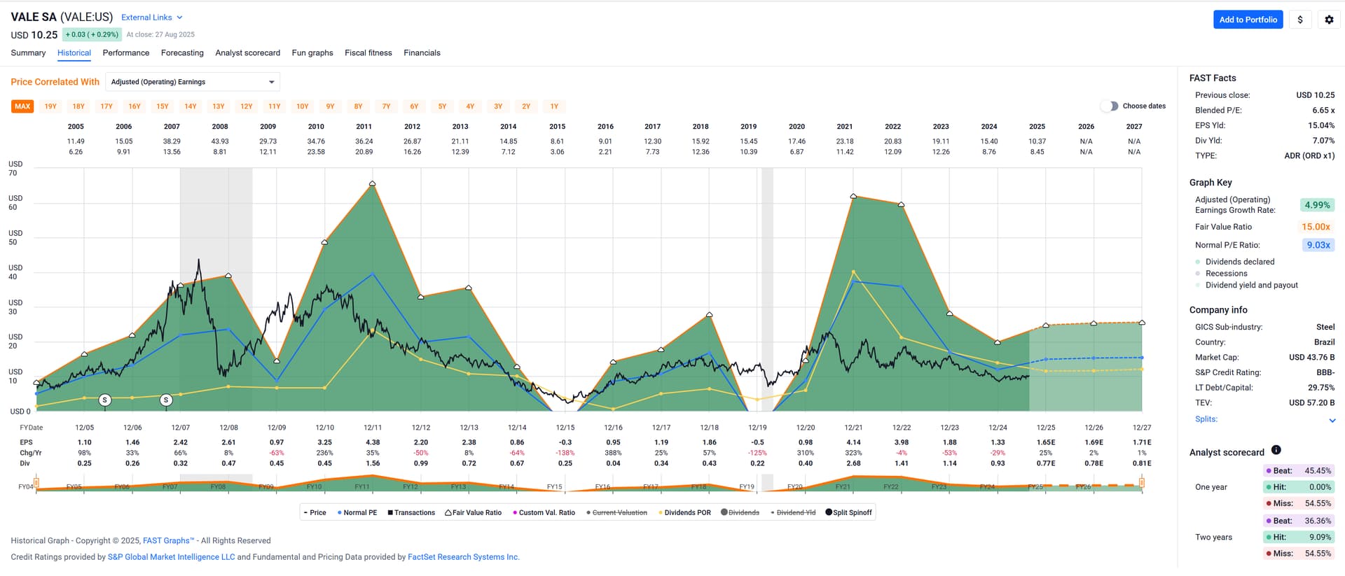
Task: Select the 10Y time range
Action: coord(302,106)
